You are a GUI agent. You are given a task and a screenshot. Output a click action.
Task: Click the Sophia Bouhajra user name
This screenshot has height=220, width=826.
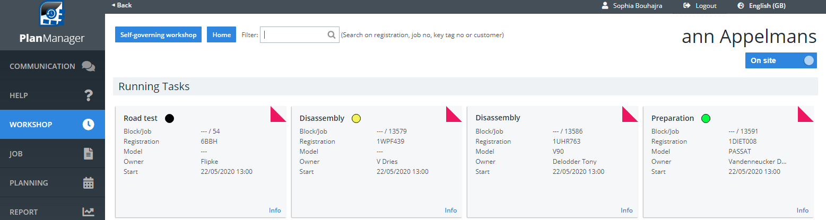(637, 5)
